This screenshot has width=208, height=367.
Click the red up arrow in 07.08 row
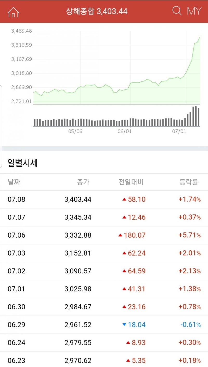tap(124, 200)
